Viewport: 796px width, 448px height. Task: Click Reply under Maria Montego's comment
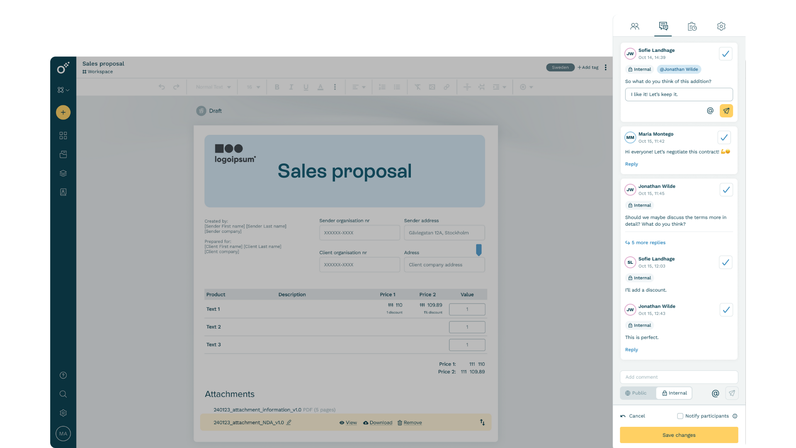click(x=631, y=164)
